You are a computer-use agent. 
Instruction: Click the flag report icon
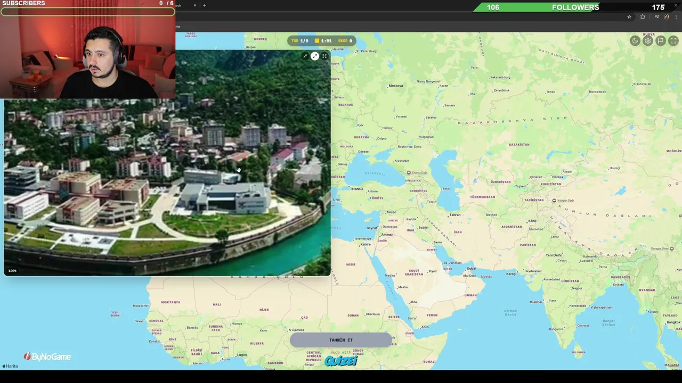click(660, 41)
